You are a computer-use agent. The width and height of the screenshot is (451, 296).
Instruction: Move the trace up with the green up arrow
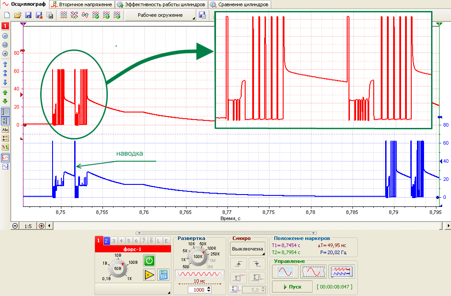[5, 93]
